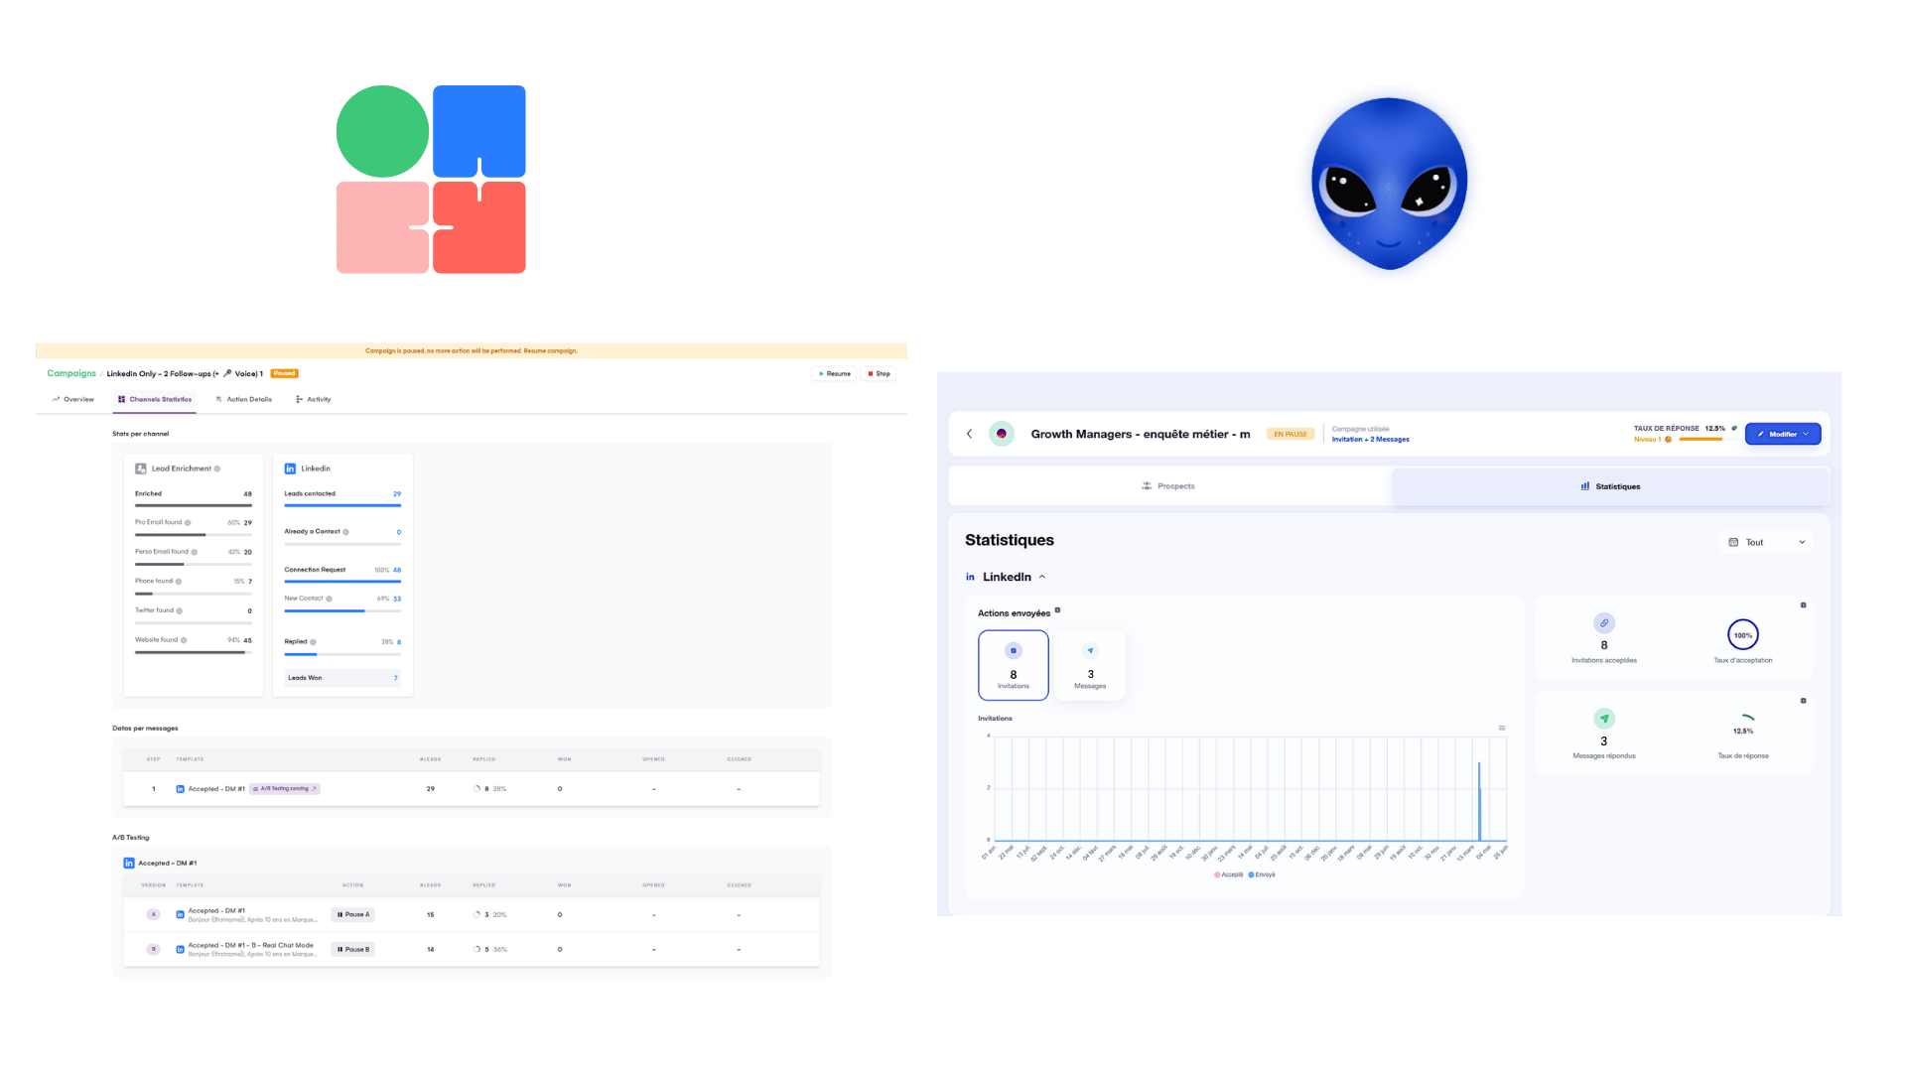Click the Lead Enrichment card icon
The width and height of the screenshot is (1906, 1072).
(x=141, y=469)
